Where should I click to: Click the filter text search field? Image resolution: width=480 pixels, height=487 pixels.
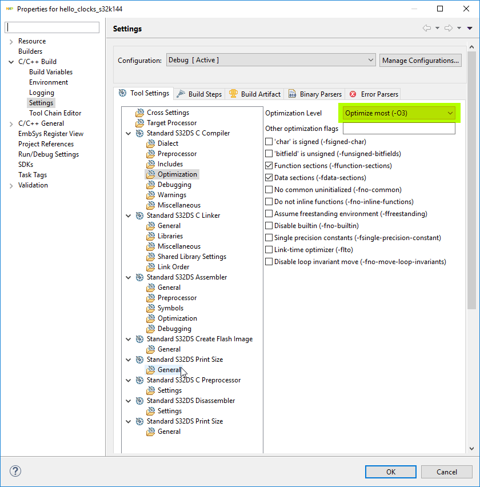click(x=52, y=27)
